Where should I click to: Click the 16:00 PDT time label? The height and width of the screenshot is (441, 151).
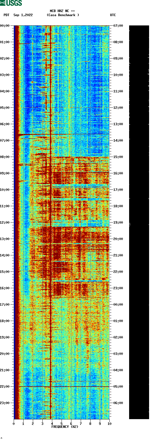[x=5, y=288]
